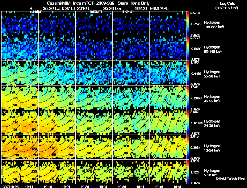Click the Hydrogen 5-13 keV color bar
The width and height of the screenshot is (247, 188).
(188, 172)
